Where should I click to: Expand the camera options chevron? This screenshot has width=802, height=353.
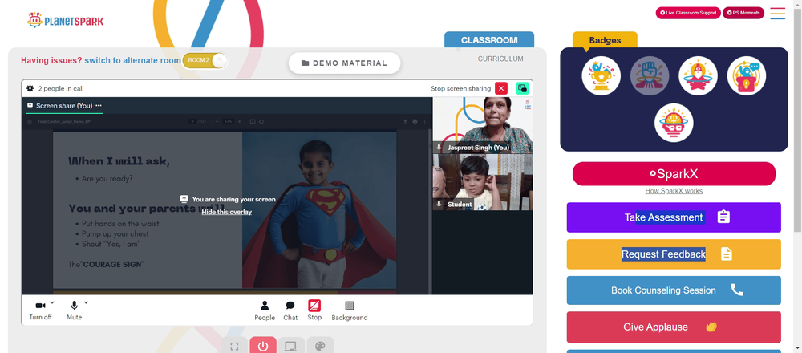(53, 302)
